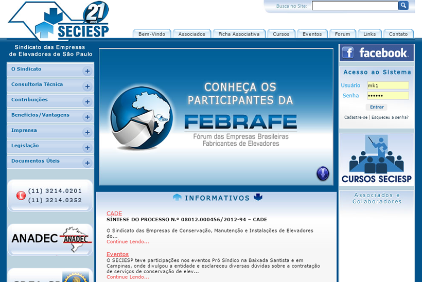Viewport: 422px width, 282px height.
Task: Open the CADE news link
Action: click(114, 214)
